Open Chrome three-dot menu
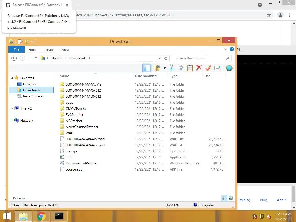The width and height of the screenshot is (296, 222). (290, 15)
